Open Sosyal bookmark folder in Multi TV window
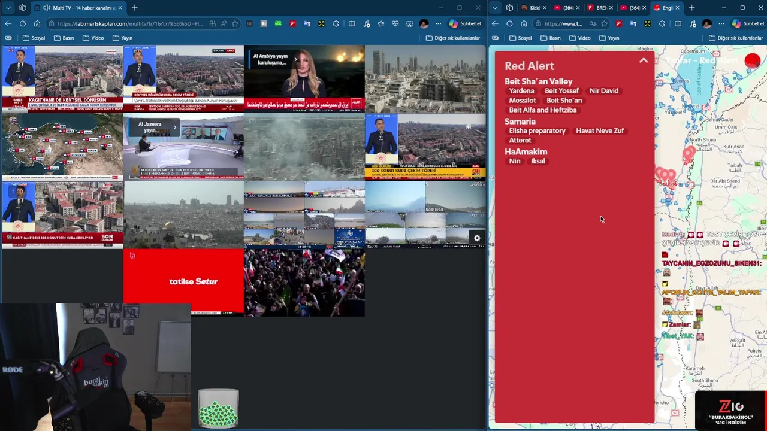Screen dimensions: 767x431 34,38
